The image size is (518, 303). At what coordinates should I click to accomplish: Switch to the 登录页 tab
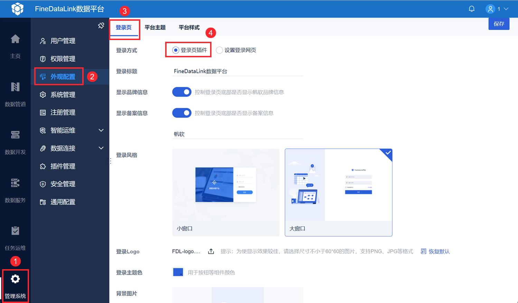tap(124, 28)
